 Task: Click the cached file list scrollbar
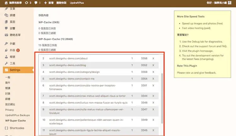(162, 98)
